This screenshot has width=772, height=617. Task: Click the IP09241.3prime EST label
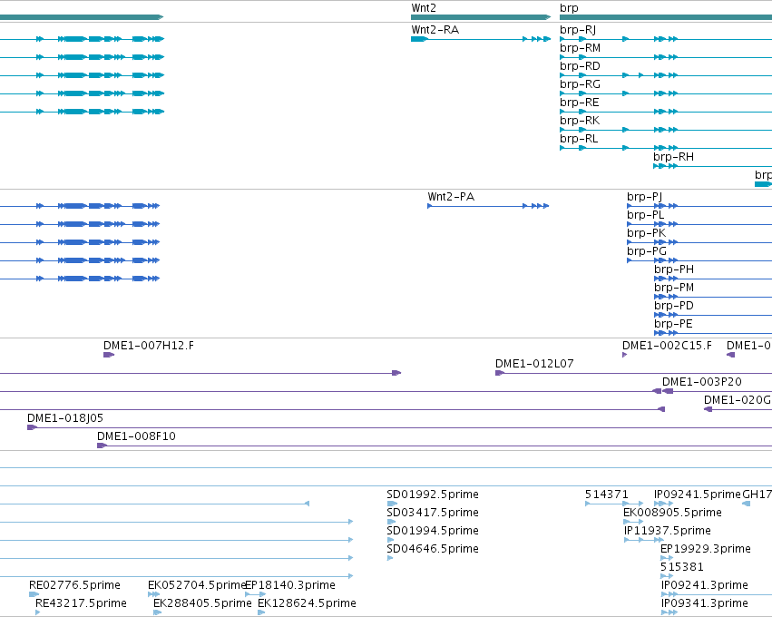pos(704,585)
